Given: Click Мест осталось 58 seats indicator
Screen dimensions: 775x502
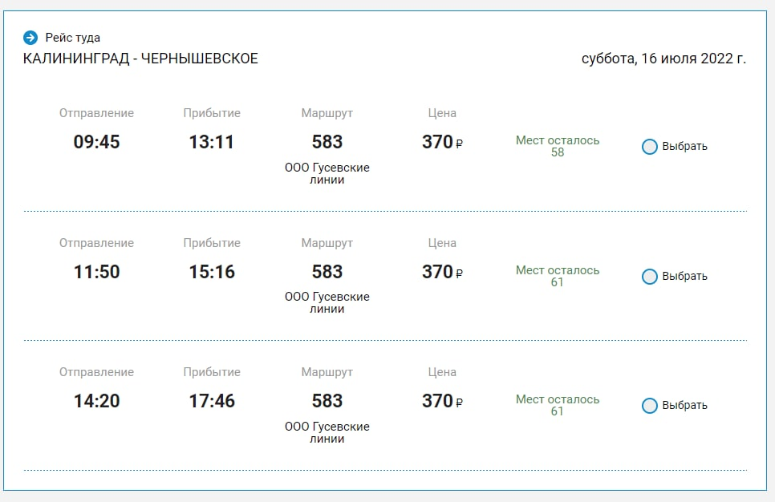Looking at the screenshot, I should coord(558,146).
